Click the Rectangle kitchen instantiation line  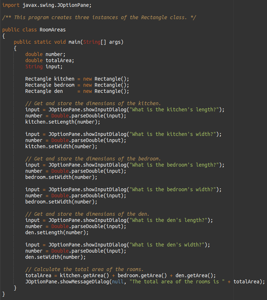[x=77, y=79]
